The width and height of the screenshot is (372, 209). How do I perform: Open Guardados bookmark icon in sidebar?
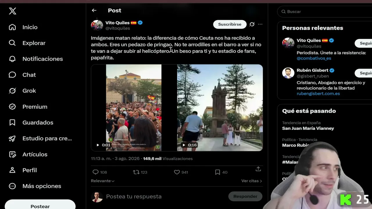pos(12,122)
